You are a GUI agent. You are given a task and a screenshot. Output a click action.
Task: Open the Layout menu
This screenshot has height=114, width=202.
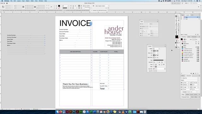[x=19, y=1]
